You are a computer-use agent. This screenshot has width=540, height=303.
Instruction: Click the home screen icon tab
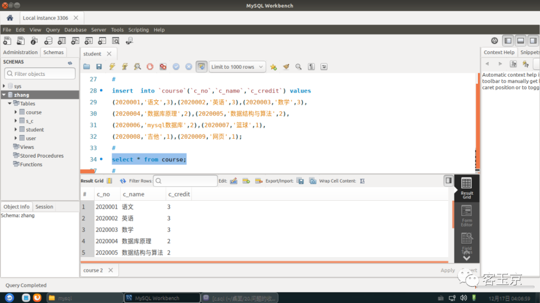pyautogui.click(x=9, y=18)
